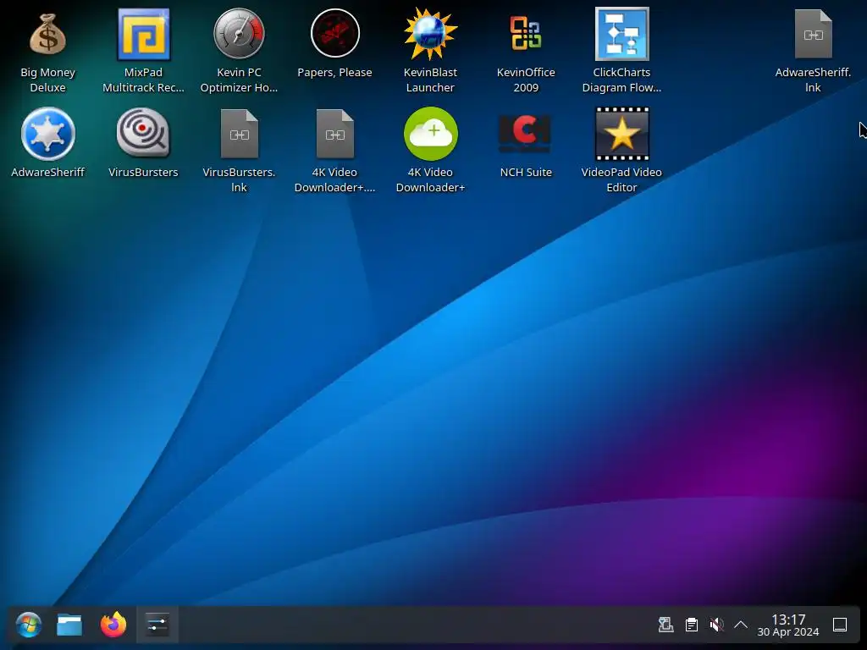Select the AdwareSheriff.lnk file icon

pyautogui.click(x=813, y=34)
